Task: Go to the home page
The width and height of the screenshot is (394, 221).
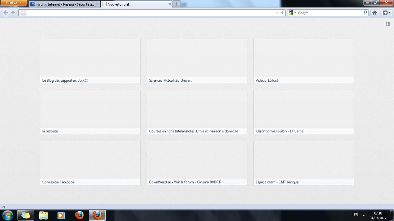Action: tap(375, 13)
